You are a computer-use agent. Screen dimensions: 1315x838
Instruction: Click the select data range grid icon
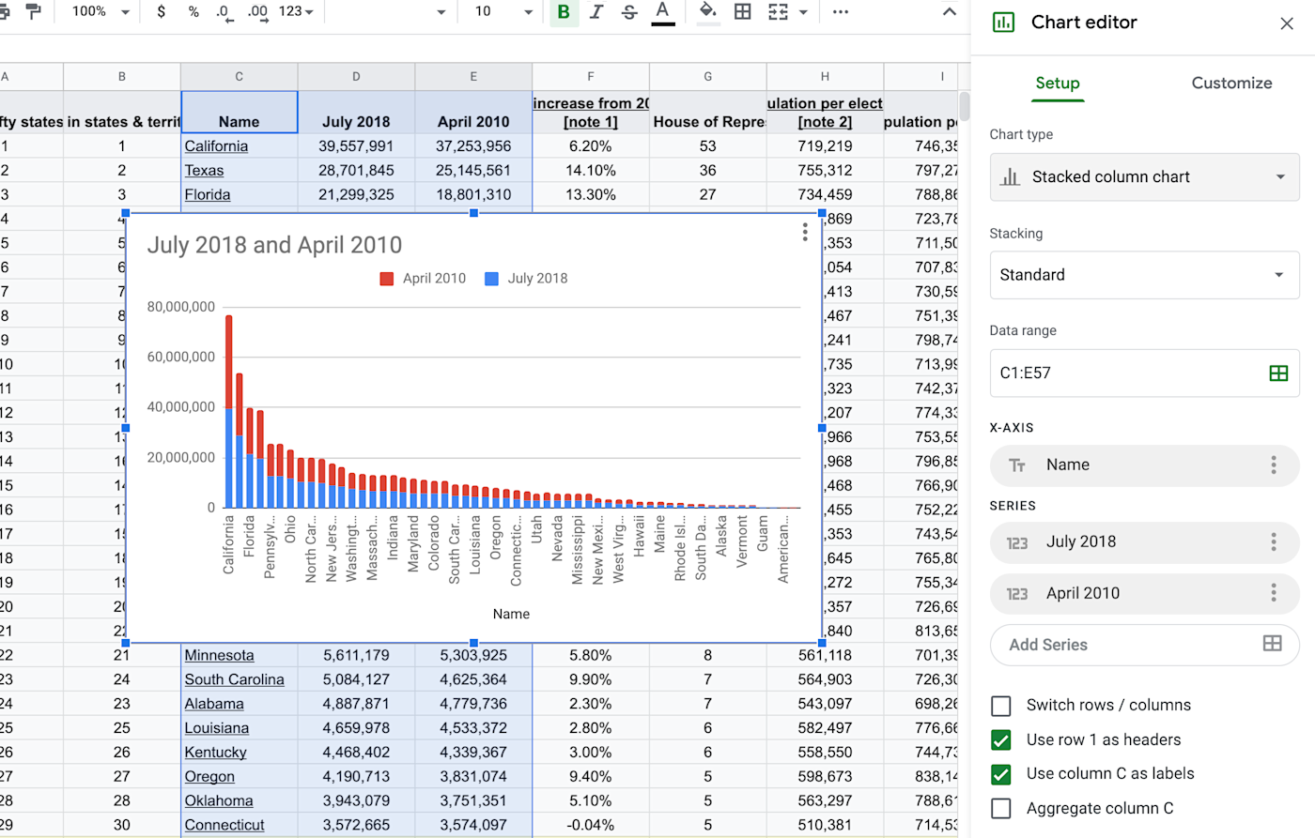1278,373
